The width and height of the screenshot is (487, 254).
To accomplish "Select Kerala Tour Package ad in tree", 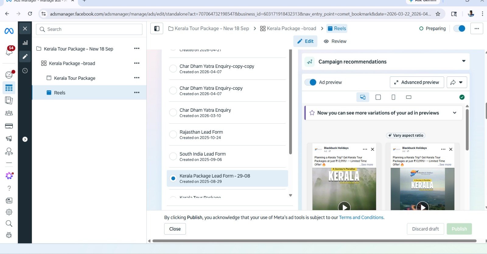I will point(75,78).
